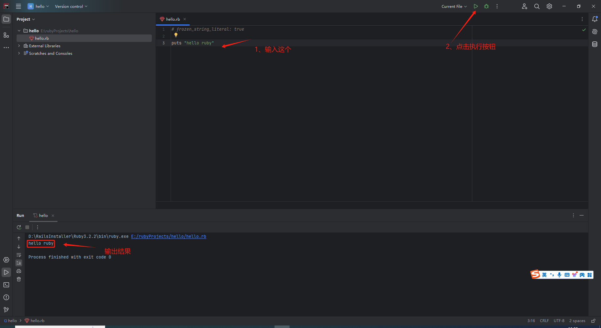Open the Version control dropdown
Image resolution: width=601 pixels, height=328 pixels.
pyautogui.click(x=71, y=6)
